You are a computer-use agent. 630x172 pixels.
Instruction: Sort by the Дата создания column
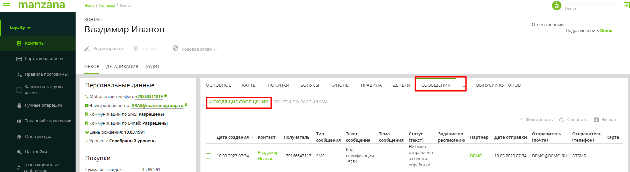[233, 137]
